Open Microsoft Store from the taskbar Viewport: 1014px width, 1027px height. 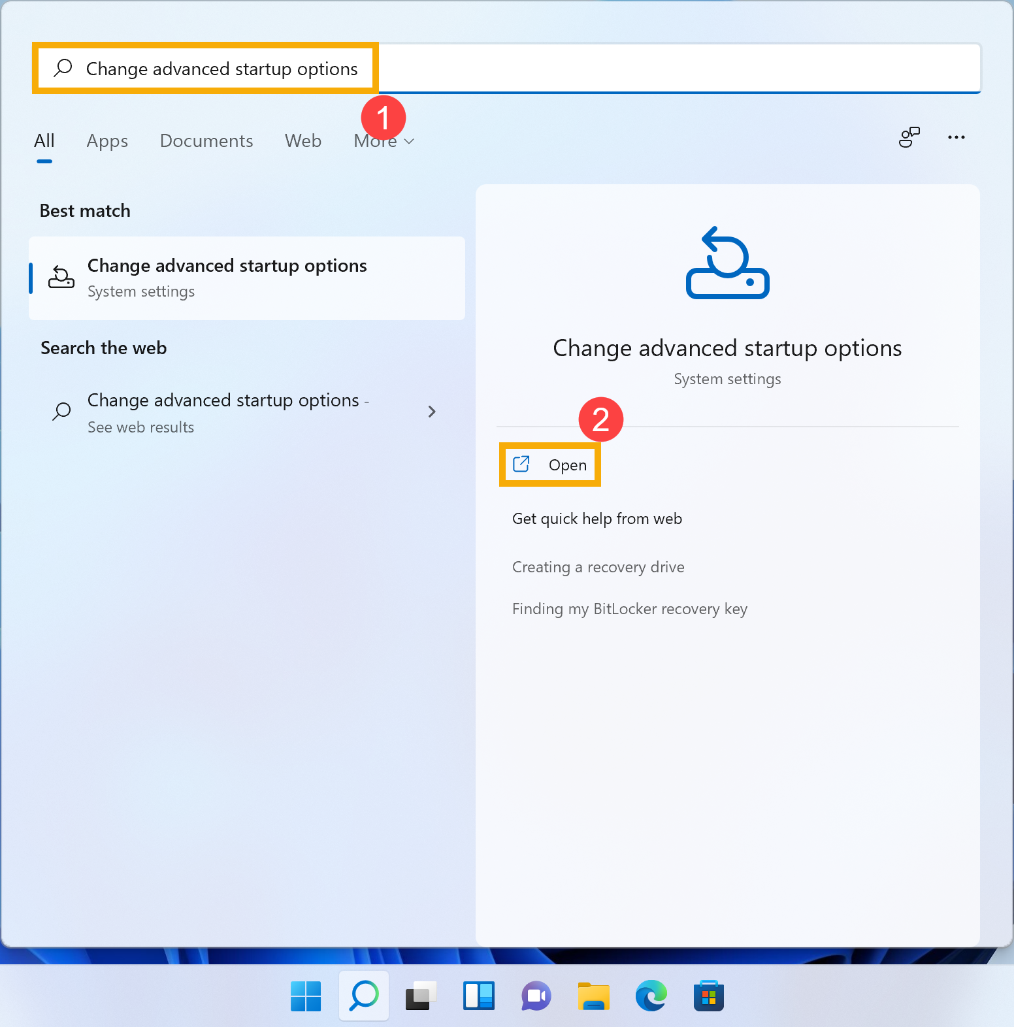tap(709, 996)
